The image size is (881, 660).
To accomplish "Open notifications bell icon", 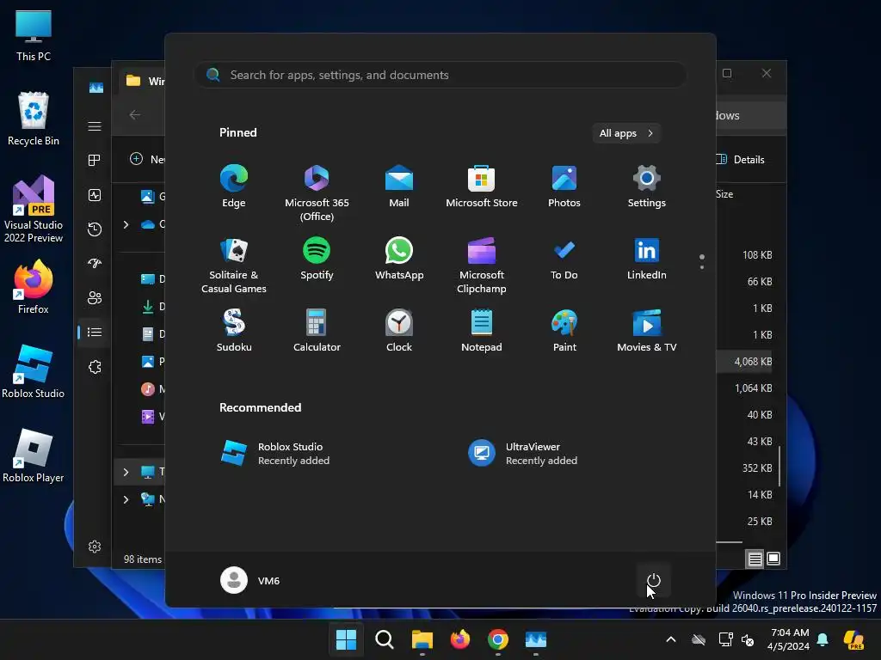I will tap(822, 639).
